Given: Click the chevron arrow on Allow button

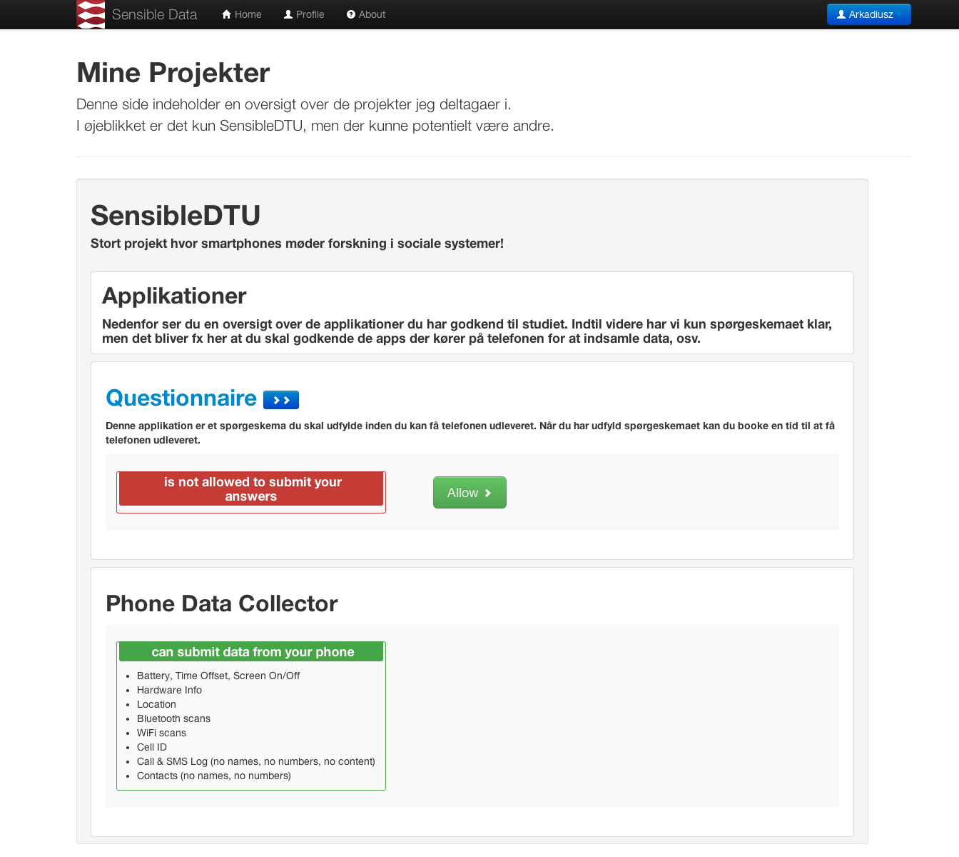Looking at the screenshot, I should pyautogui.click(x=488, y=493).
